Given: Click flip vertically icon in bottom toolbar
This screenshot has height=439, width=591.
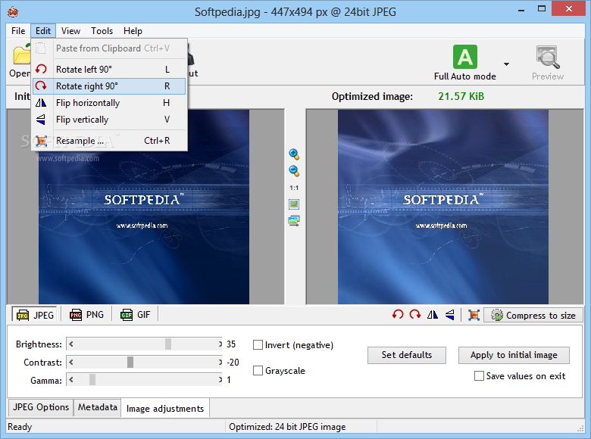Looking at the screenshot, I should click(x=449, y=314).
